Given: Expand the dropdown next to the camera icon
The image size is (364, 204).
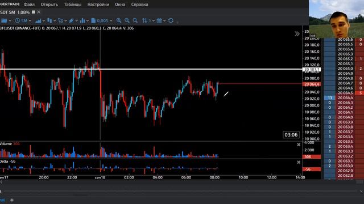Looking at the screenshot, I should pos(10,20).
